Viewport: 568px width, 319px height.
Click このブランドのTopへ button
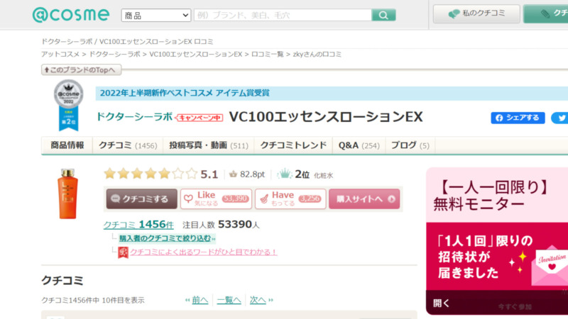pos(81,69)
